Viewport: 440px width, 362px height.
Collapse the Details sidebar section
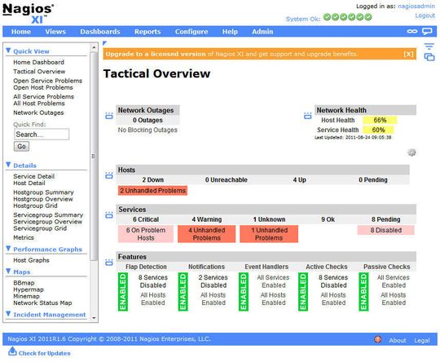pos(8,165)
